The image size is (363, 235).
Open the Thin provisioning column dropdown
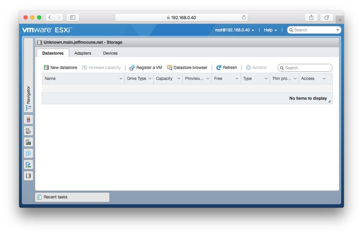[295, 79]
